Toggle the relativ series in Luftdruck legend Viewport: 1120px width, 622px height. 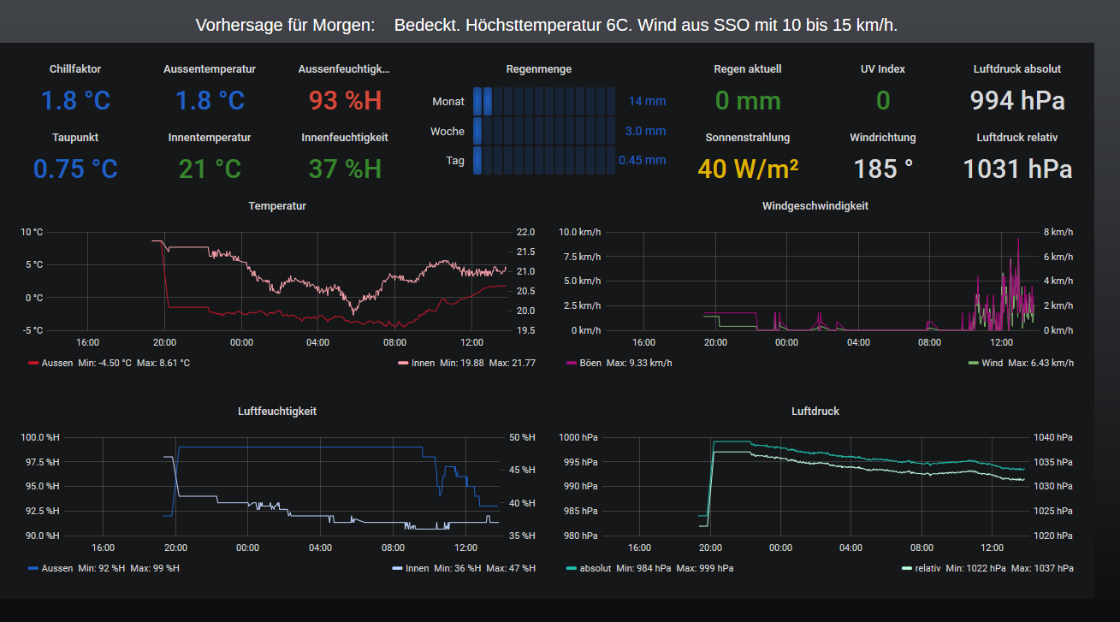click(x=927, y=568)
